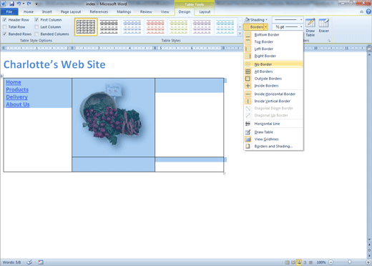This screenshot has width=372, height=266.
Task: Click the zoom slider handle
Action: pos(349,262)
